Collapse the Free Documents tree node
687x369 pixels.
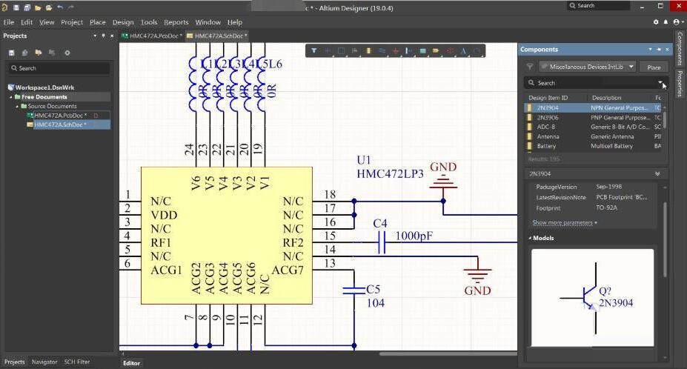(x=11, y=97)
